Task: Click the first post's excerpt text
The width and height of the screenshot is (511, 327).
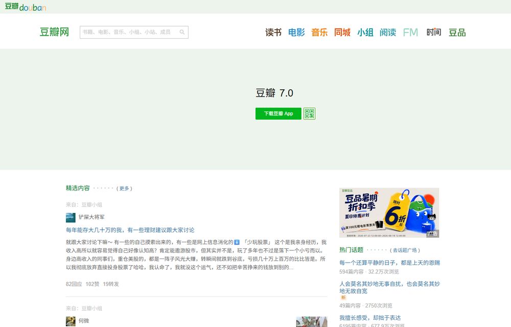Action: 196,254
